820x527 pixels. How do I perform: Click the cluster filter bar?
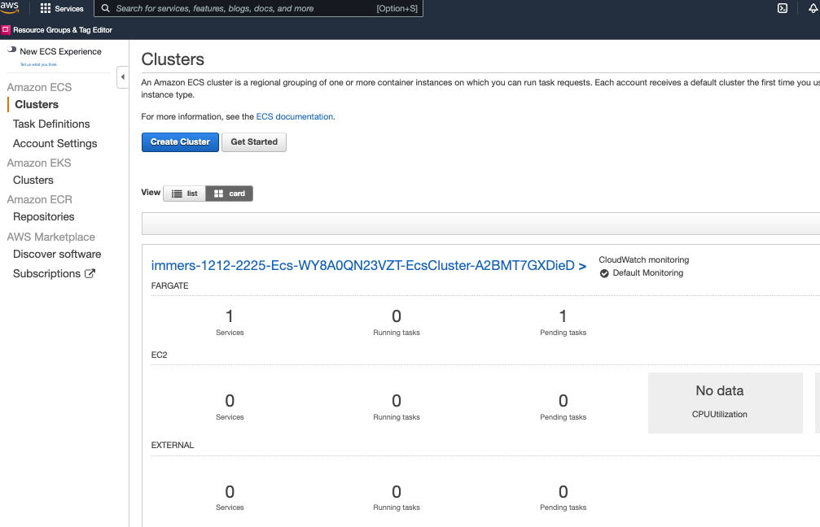tap(480, 224)
